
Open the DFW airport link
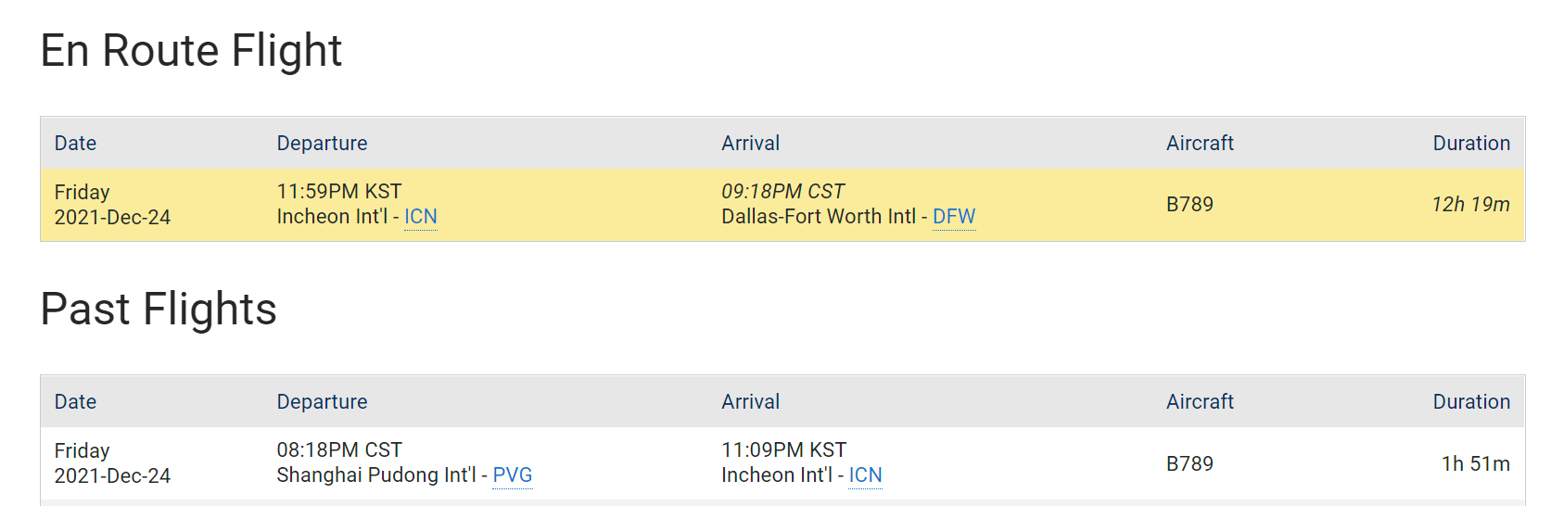tap(954, 217)
